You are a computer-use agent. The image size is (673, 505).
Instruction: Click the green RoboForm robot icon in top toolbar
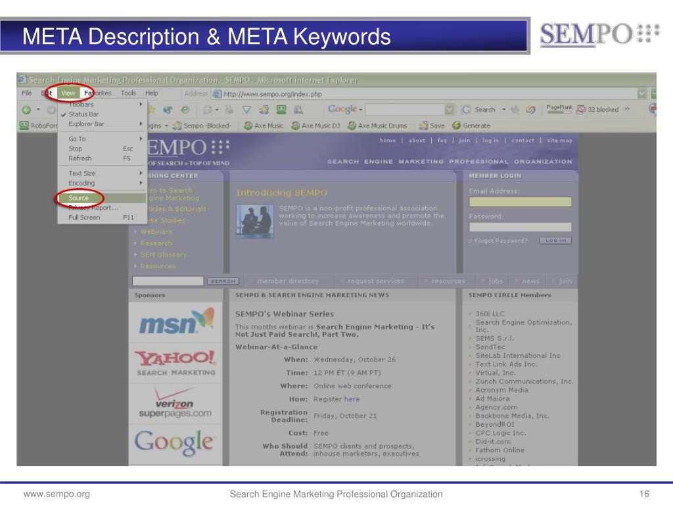coord(281,110)
